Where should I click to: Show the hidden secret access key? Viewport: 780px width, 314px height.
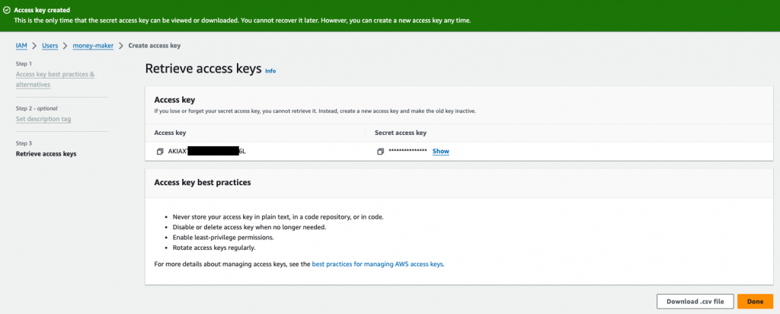click(x=440, y=152)
